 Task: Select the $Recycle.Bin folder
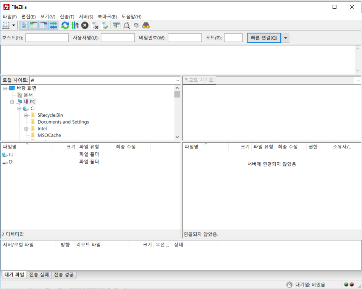(x=50, y=115)
